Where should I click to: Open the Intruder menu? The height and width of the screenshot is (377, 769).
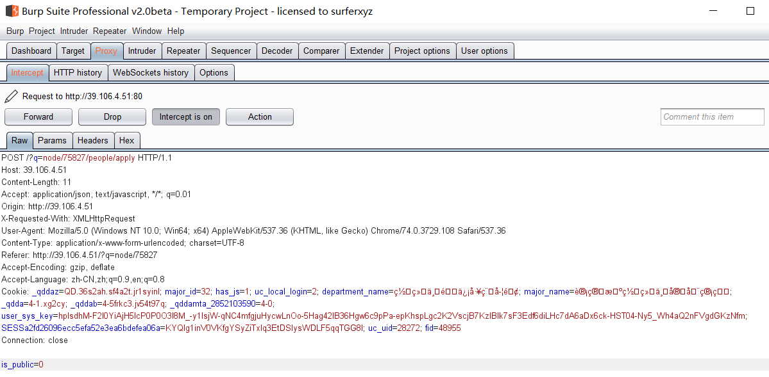click(74, 31)
